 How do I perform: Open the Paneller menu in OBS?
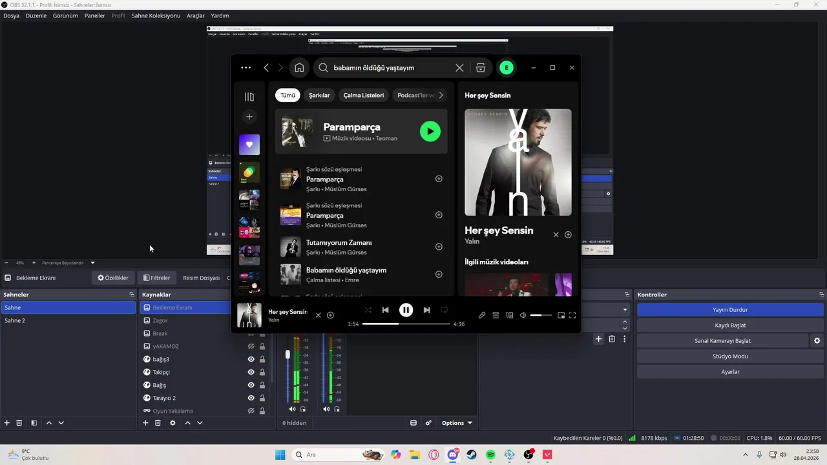point(94,15)
